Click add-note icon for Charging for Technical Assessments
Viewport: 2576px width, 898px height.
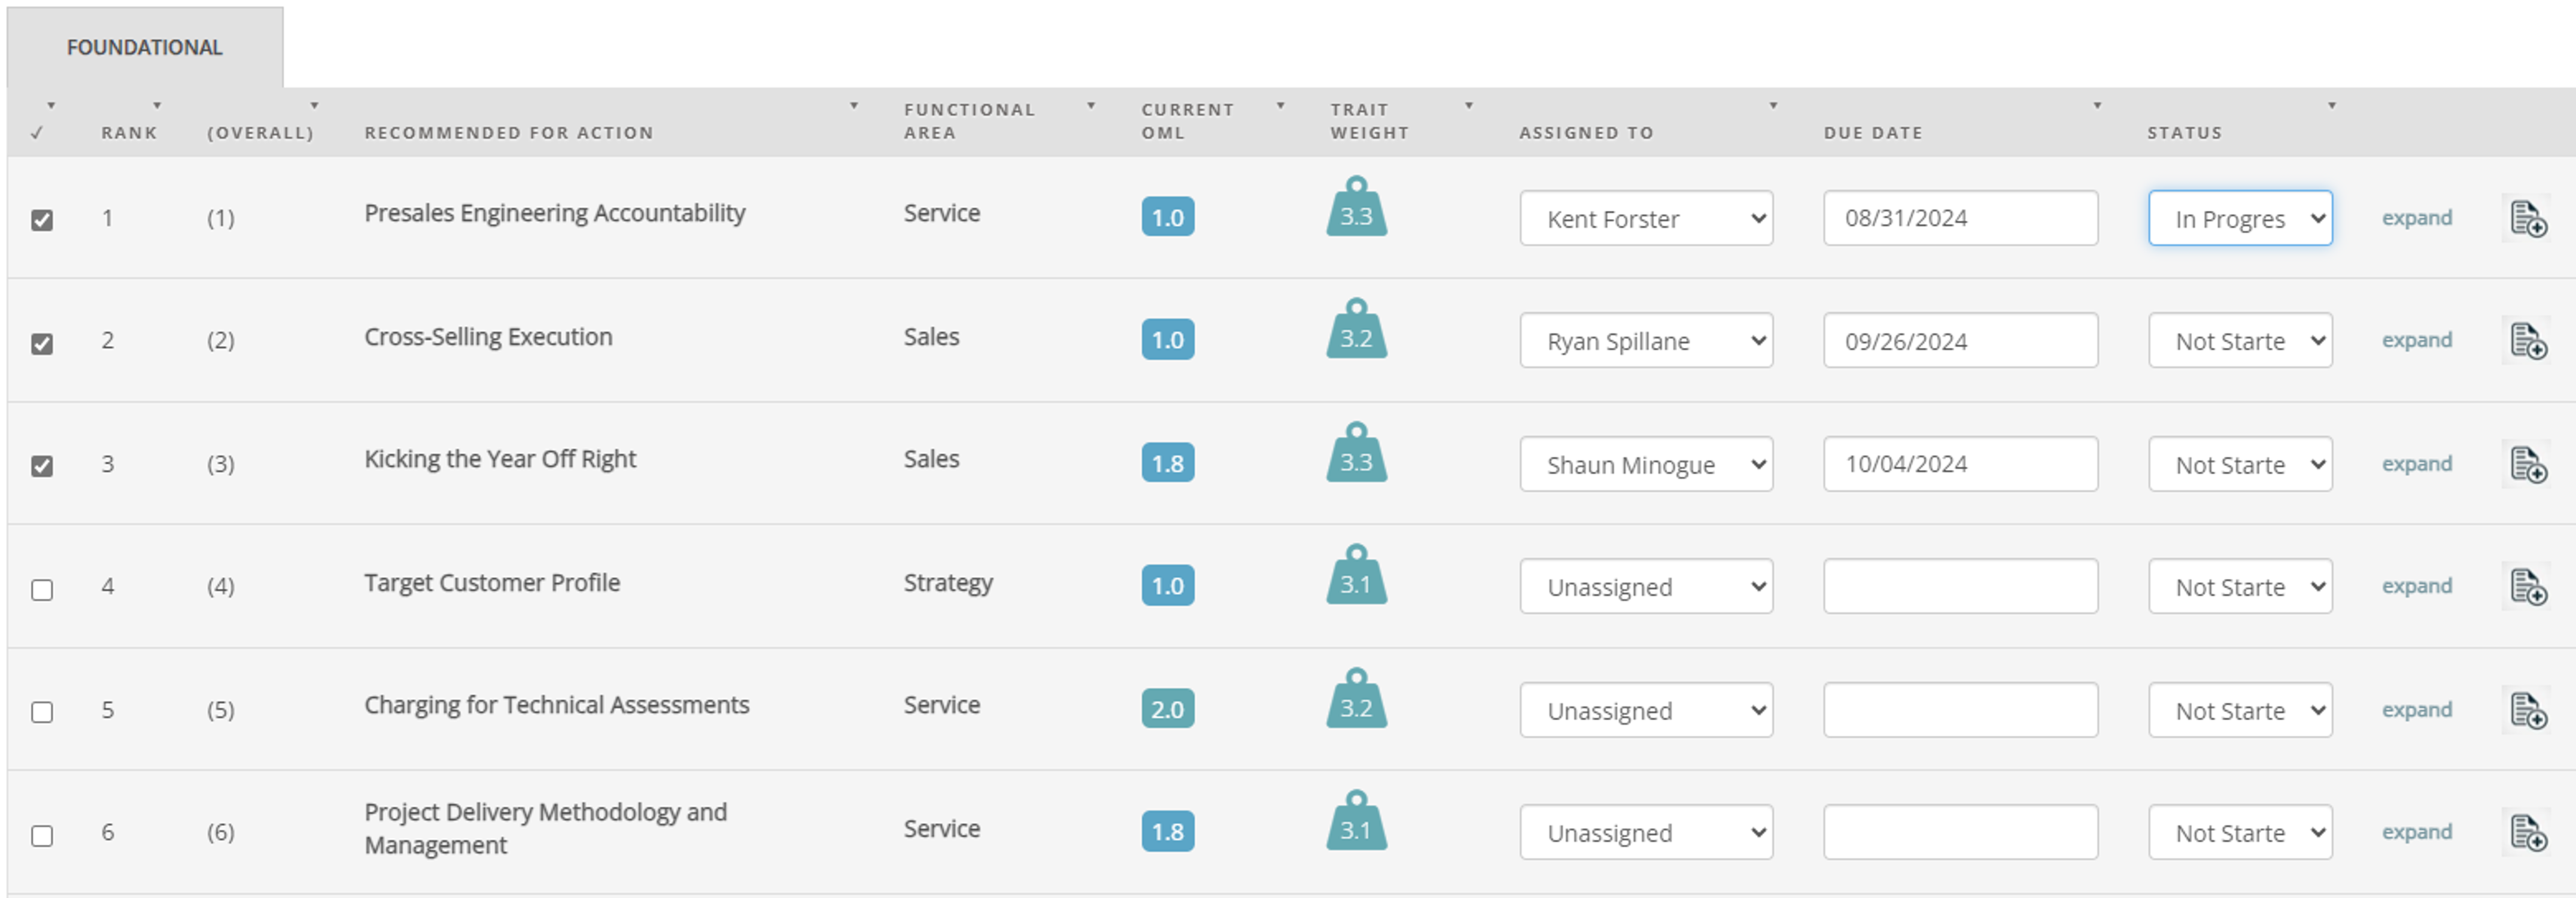[x=2528, y=711]
